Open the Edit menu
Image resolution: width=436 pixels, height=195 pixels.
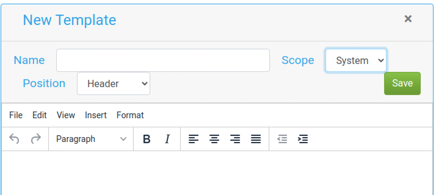click(x=39, y=115)
